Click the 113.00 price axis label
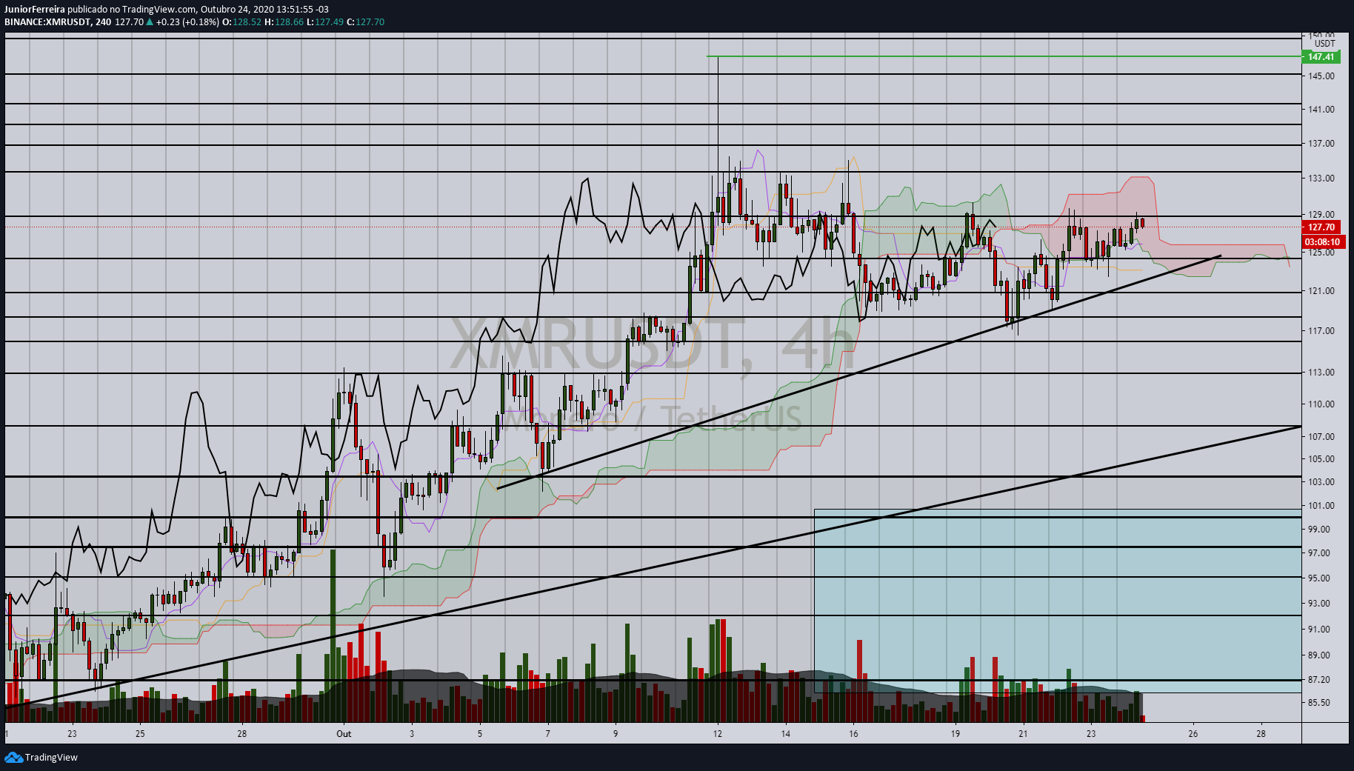This screenshot has height=771, width=1354. [1321, 372]
